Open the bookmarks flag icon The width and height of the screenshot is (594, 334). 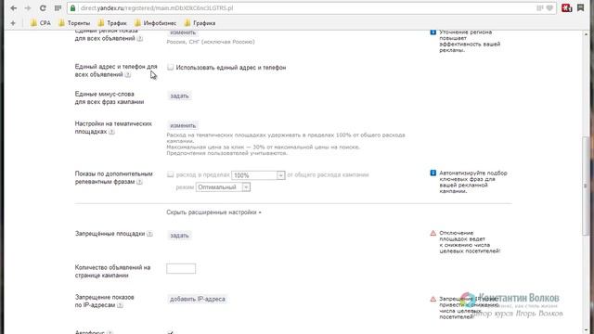coord(580,7)
